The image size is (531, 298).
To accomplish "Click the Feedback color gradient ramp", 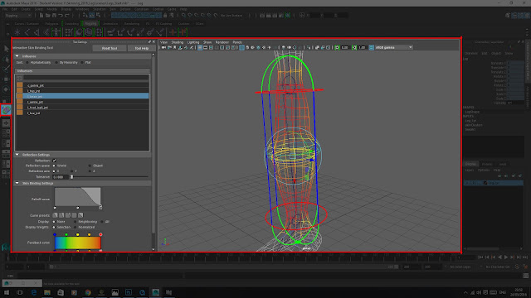I will [x=77, y=243].
